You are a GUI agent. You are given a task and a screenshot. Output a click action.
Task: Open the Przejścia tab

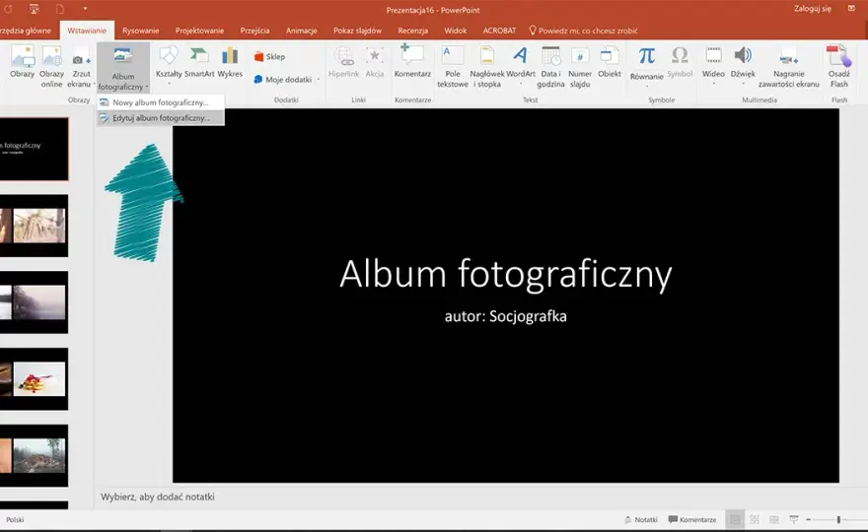[x=254, y=31]
